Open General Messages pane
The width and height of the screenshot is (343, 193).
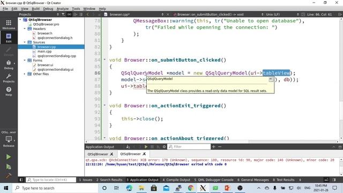pos(253,180)
